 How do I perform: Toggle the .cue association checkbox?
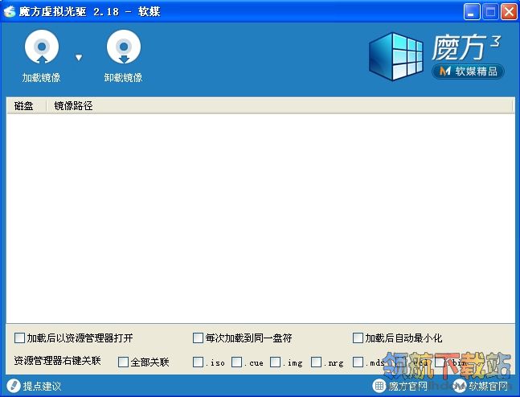236,362
